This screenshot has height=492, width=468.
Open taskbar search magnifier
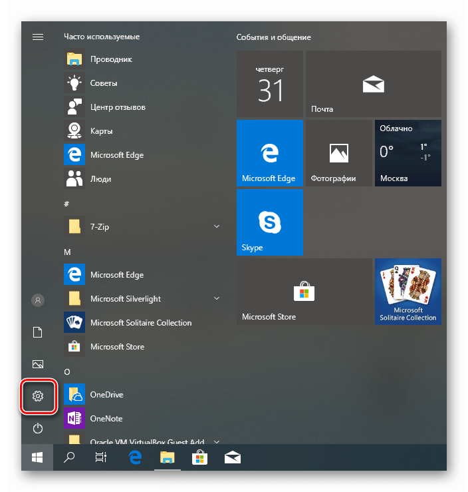coord(69,457)
